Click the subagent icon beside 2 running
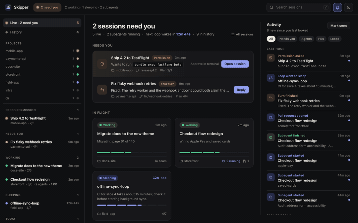 pos(223,161)
